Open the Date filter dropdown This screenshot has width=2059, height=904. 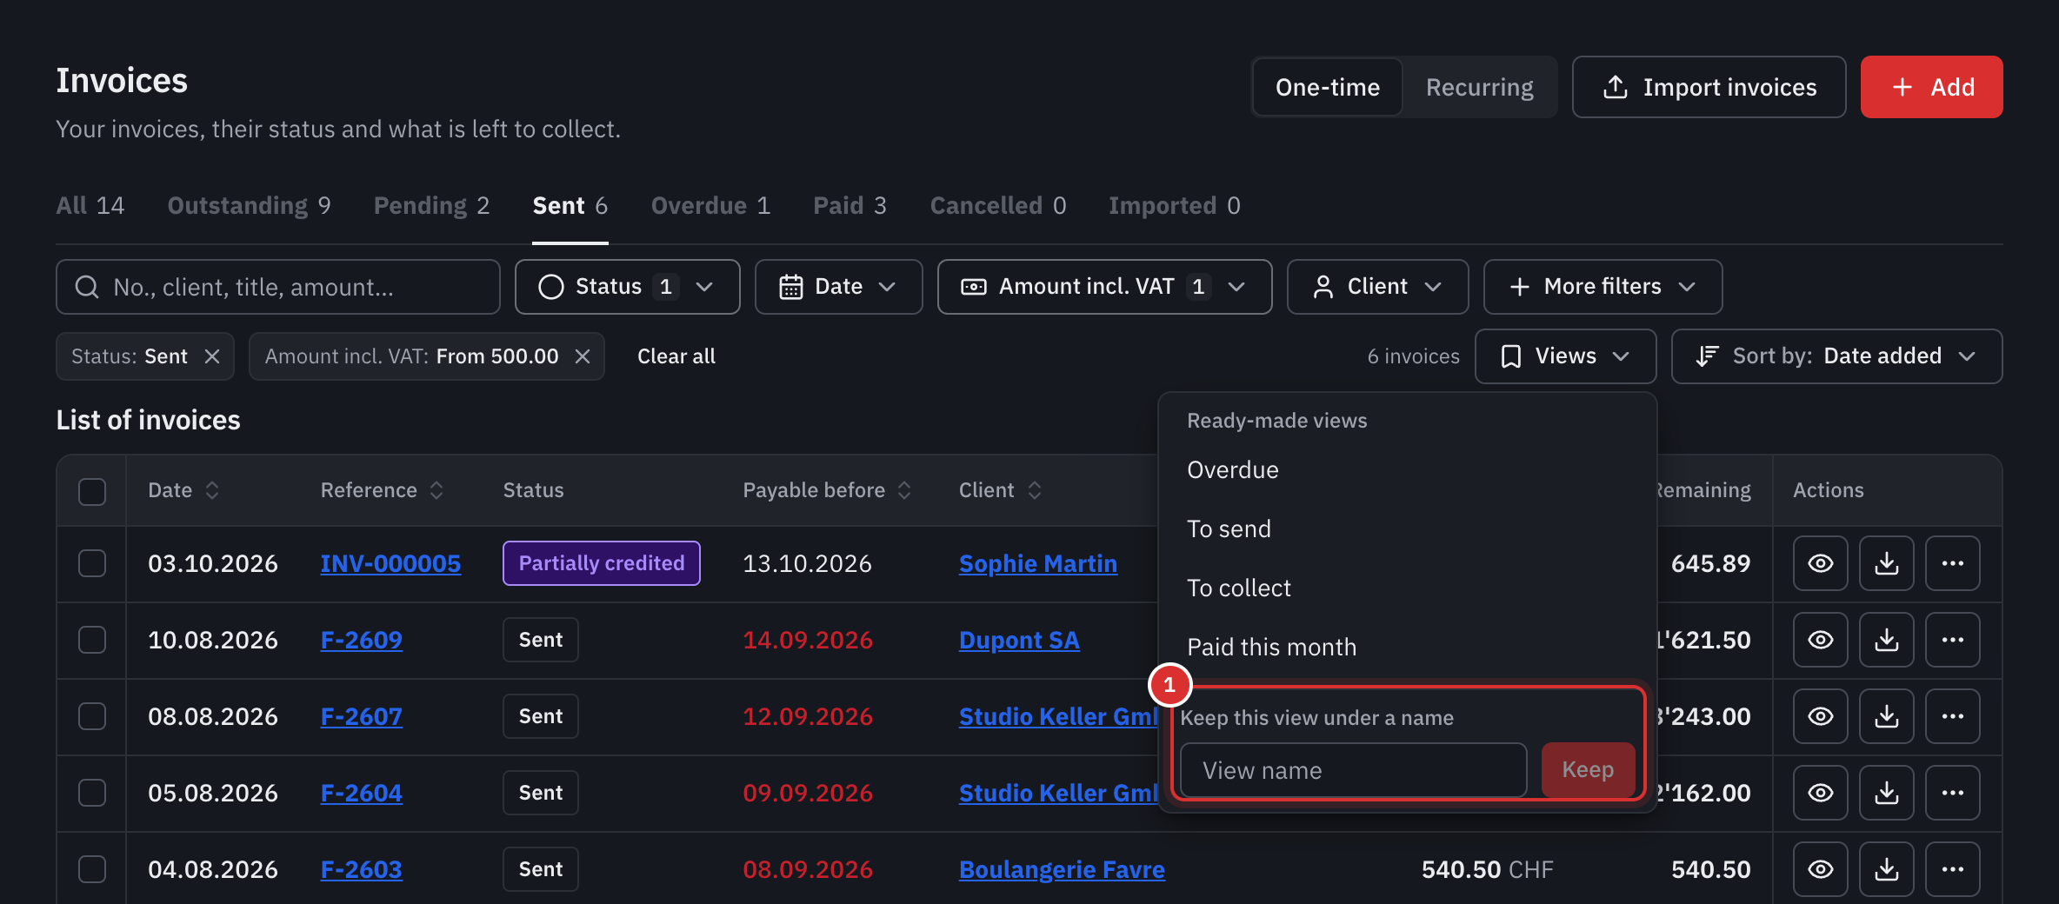(x=838, y=287)
